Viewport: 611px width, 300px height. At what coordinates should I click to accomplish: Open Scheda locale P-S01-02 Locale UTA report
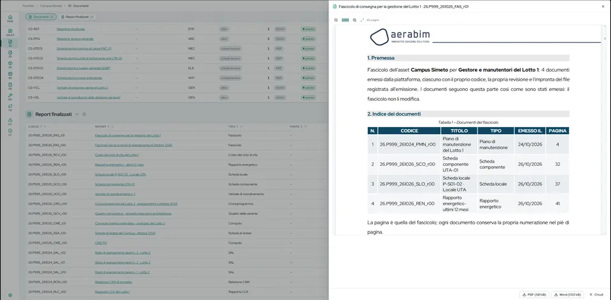pyautogui.click(x=120, y=174)
